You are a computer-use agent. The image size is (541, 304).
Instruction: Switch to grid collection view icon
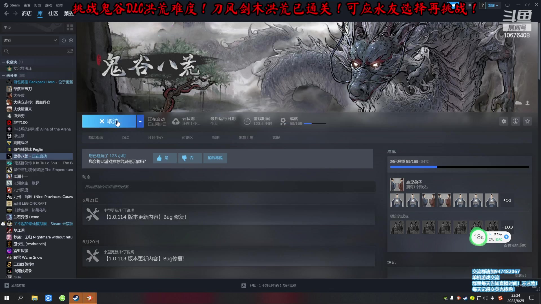click(70, 27)
